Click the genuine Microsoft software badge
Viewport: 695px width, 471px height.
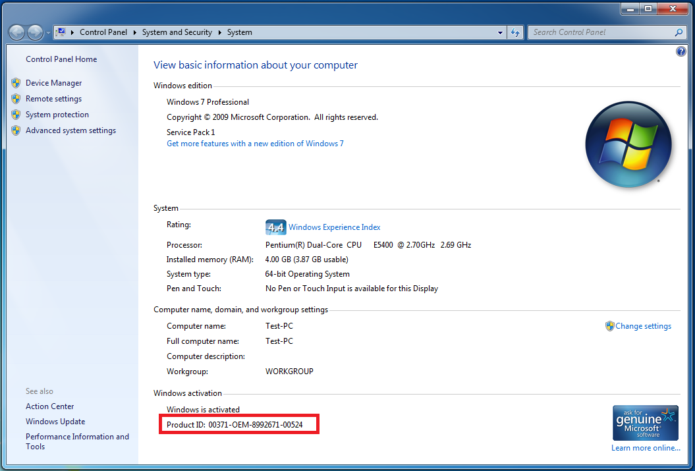[645, 422]
